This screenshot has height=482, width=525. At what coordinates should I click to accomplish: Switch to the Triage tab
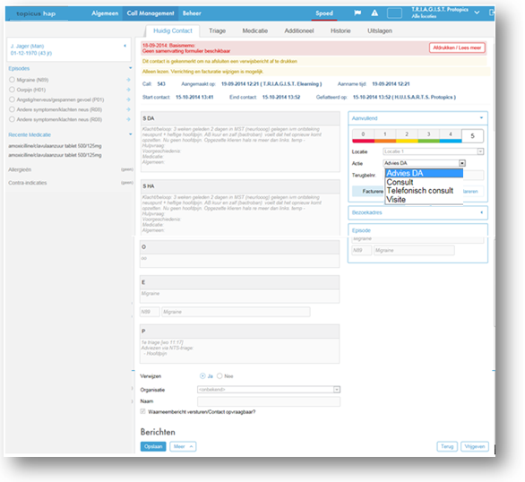[218, 30]
